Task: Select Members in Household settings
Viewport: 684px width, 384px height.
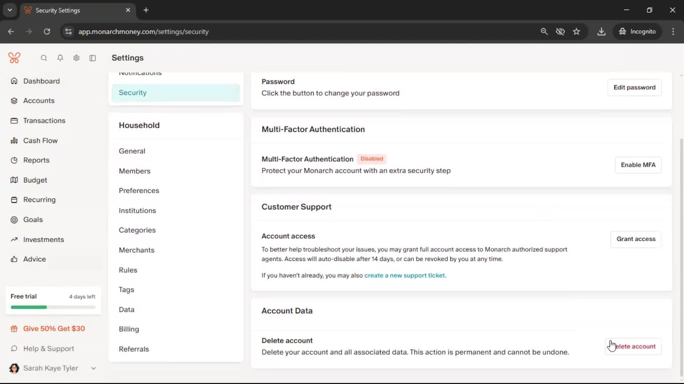Action: click(x=134, y=171)
